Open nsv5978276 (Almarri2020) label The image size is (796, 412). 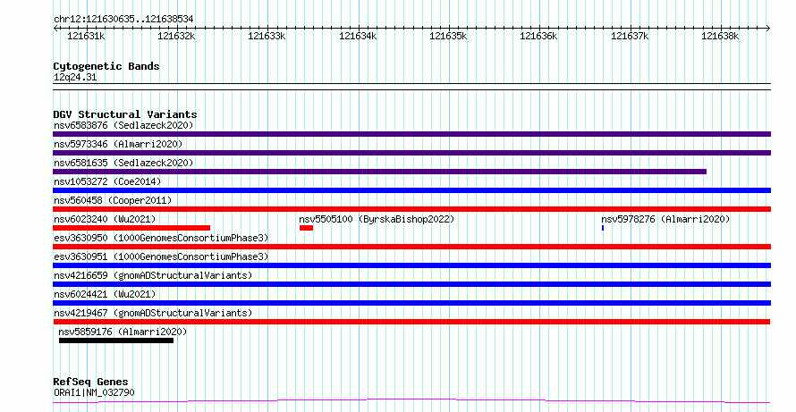point(665,219)
